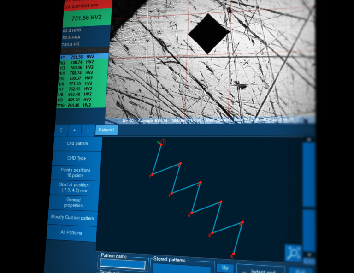Click pattern point 2 in the graph
This screenshot has width=354, height=273.
tap(153, 174)
